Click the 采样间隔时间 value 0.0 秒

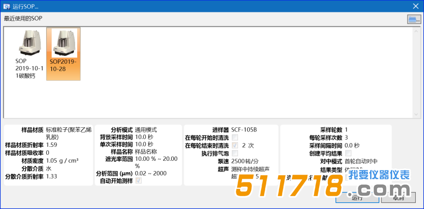tap(353, 145)
